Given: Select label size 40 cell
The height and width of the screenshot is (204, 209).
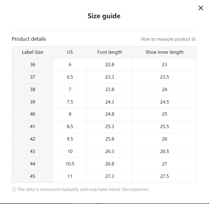Looking at the screenshot, I should click(32, 114).
